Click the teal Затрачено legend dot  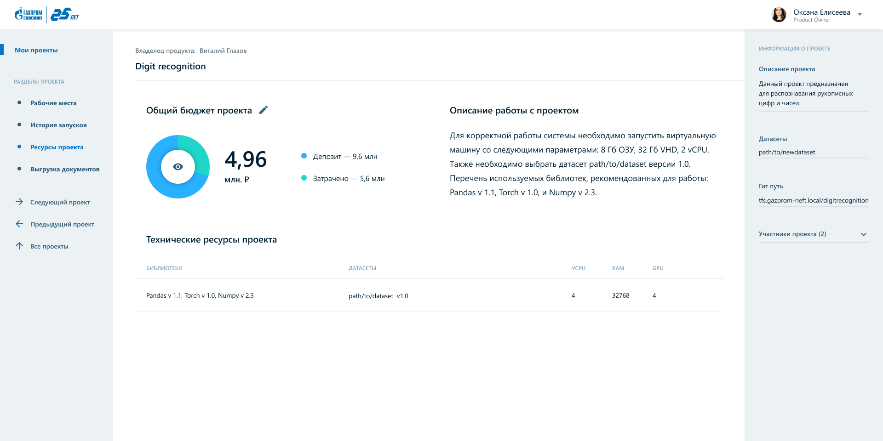(x=304, y=178)
